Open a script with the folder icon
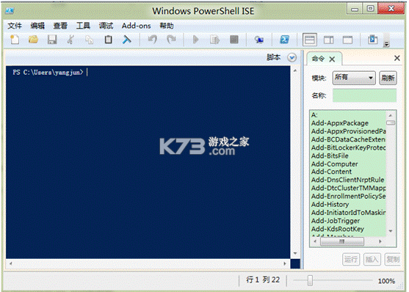The height and width of the screenshot is (292, 409). [x=33, y=40]
